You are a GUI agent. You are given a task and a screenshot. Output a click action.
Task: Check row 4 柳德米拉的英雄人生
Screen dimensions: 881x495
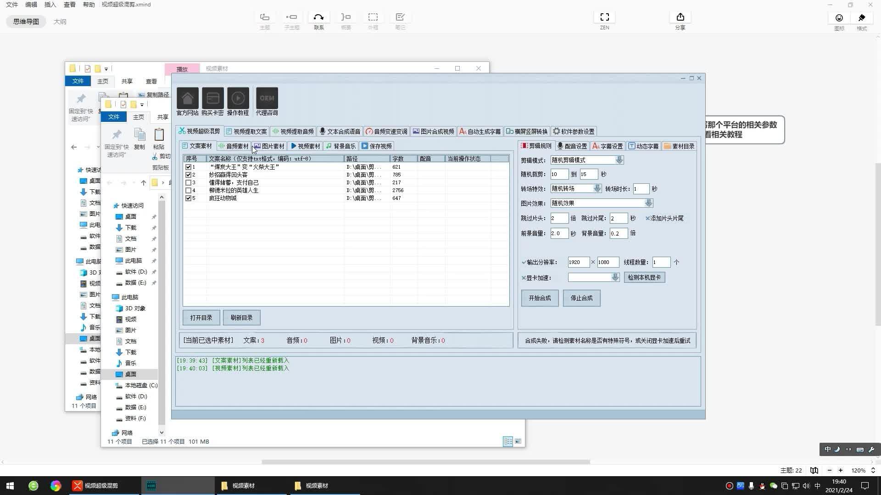click(188, 190)
